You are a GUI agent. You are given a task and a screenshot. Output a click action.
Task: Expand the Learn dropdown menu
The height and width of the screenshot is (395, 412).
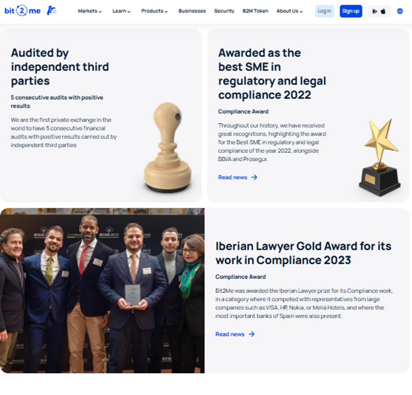[121, 11]
